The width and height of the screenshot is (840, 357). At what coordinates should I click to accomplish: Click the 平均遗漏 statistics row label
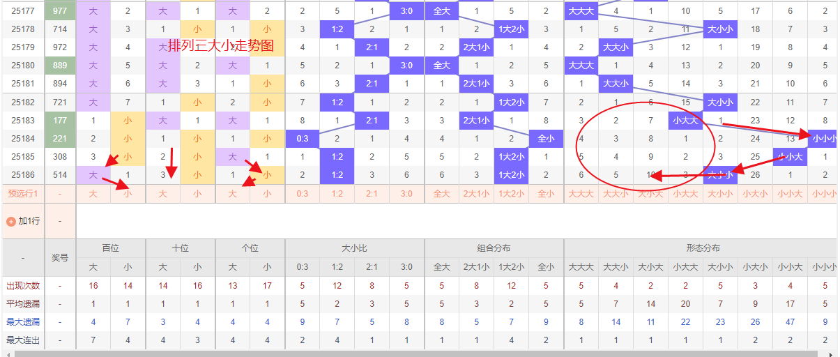(23, 304)
